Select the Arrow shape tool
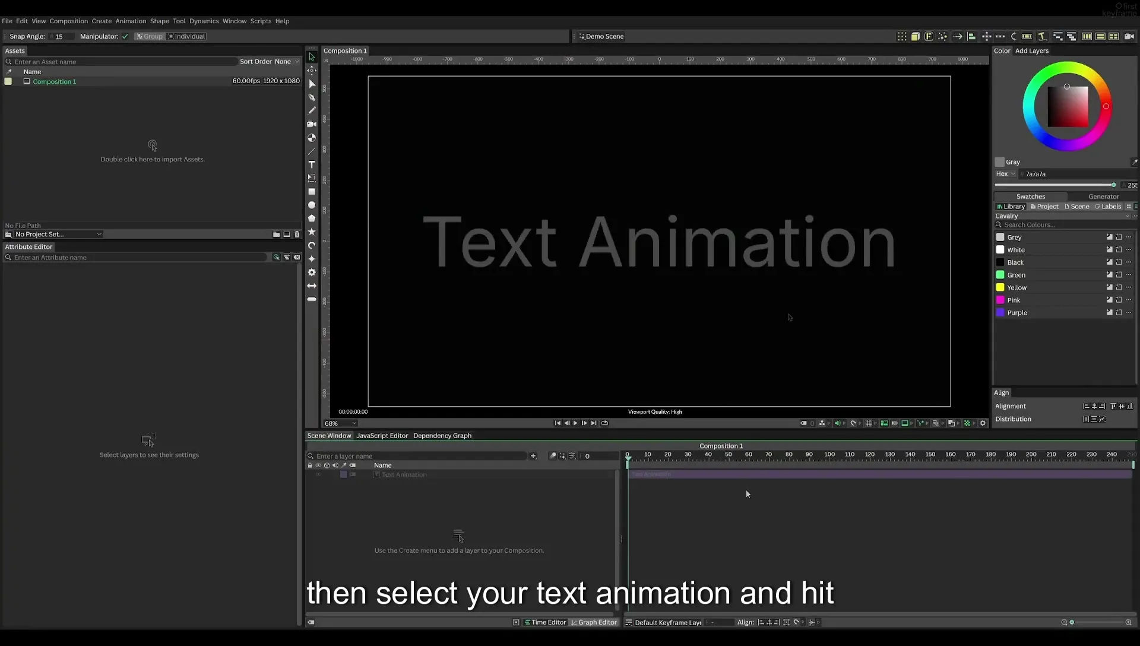Image resolution: width=1140 pixels, height=646 pixels. pyautogui.click(x=312, y=286)
